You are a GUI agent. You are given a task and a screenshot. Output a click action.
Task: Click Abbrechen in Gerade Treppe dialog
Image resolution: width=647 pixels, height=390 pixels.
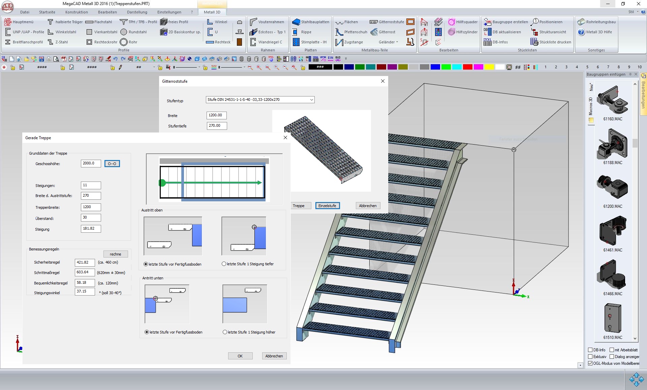tap(274, 356)
